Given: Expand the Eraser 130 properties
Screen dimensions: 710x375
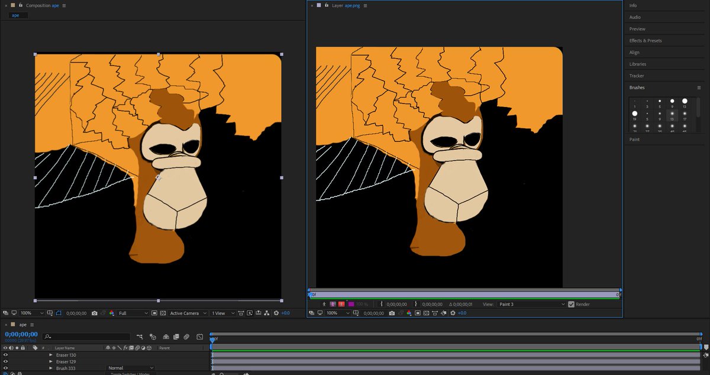Looking at the screenshot, I should tap(51, 355).
